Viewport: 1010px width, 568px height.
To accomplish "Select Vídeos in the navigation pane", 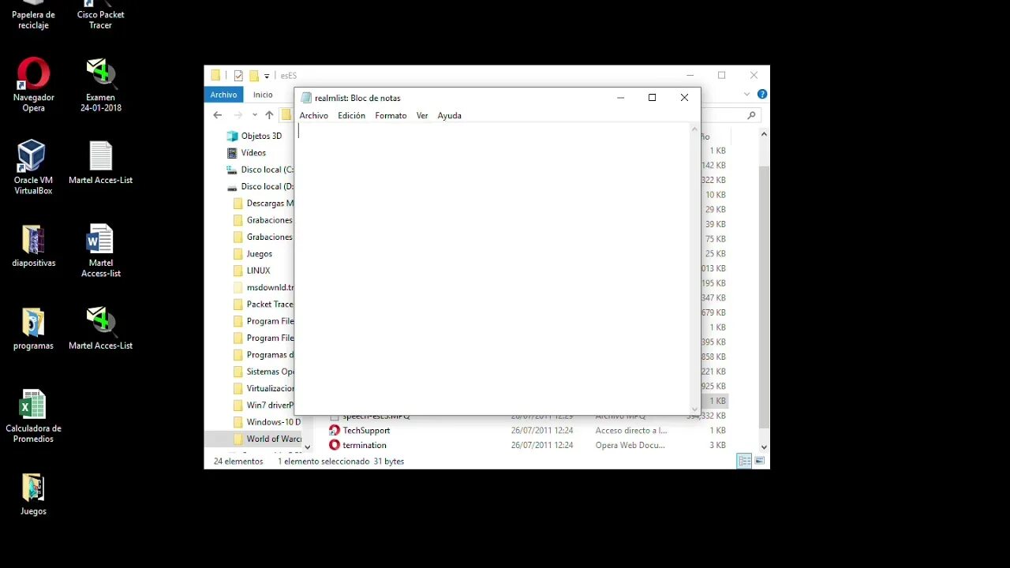I will 246,152.
